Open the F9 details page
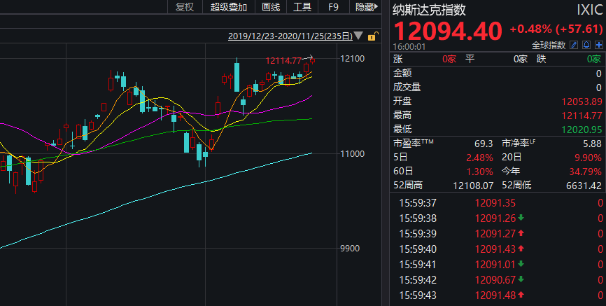The image size is (606, 306). pyautogui.click(x=333, y=7)
